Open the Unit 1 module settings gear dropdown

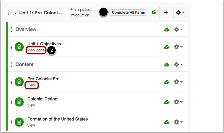click(x=180, y=12)
